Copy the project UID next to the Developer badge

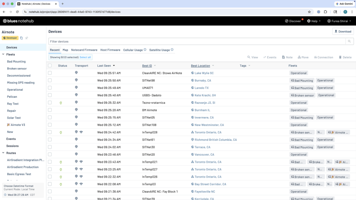coord(22,38)
